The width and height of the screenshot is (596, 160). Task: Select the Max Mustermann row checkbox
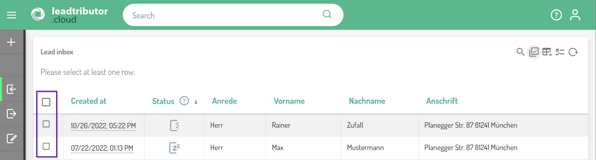click(46, 146)
